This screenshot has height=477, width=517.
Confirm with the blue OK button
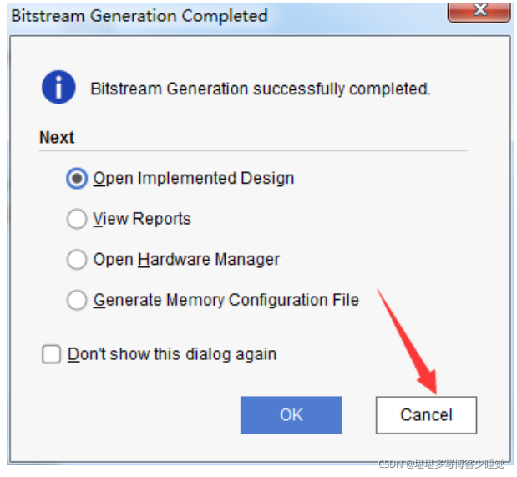coord(291,415)
